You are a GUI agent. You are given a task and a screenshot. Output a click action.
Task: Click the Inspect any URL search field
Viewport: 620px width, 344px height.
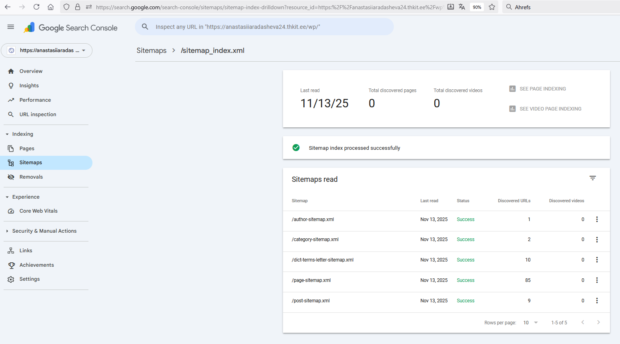click(x=264, y=27)
